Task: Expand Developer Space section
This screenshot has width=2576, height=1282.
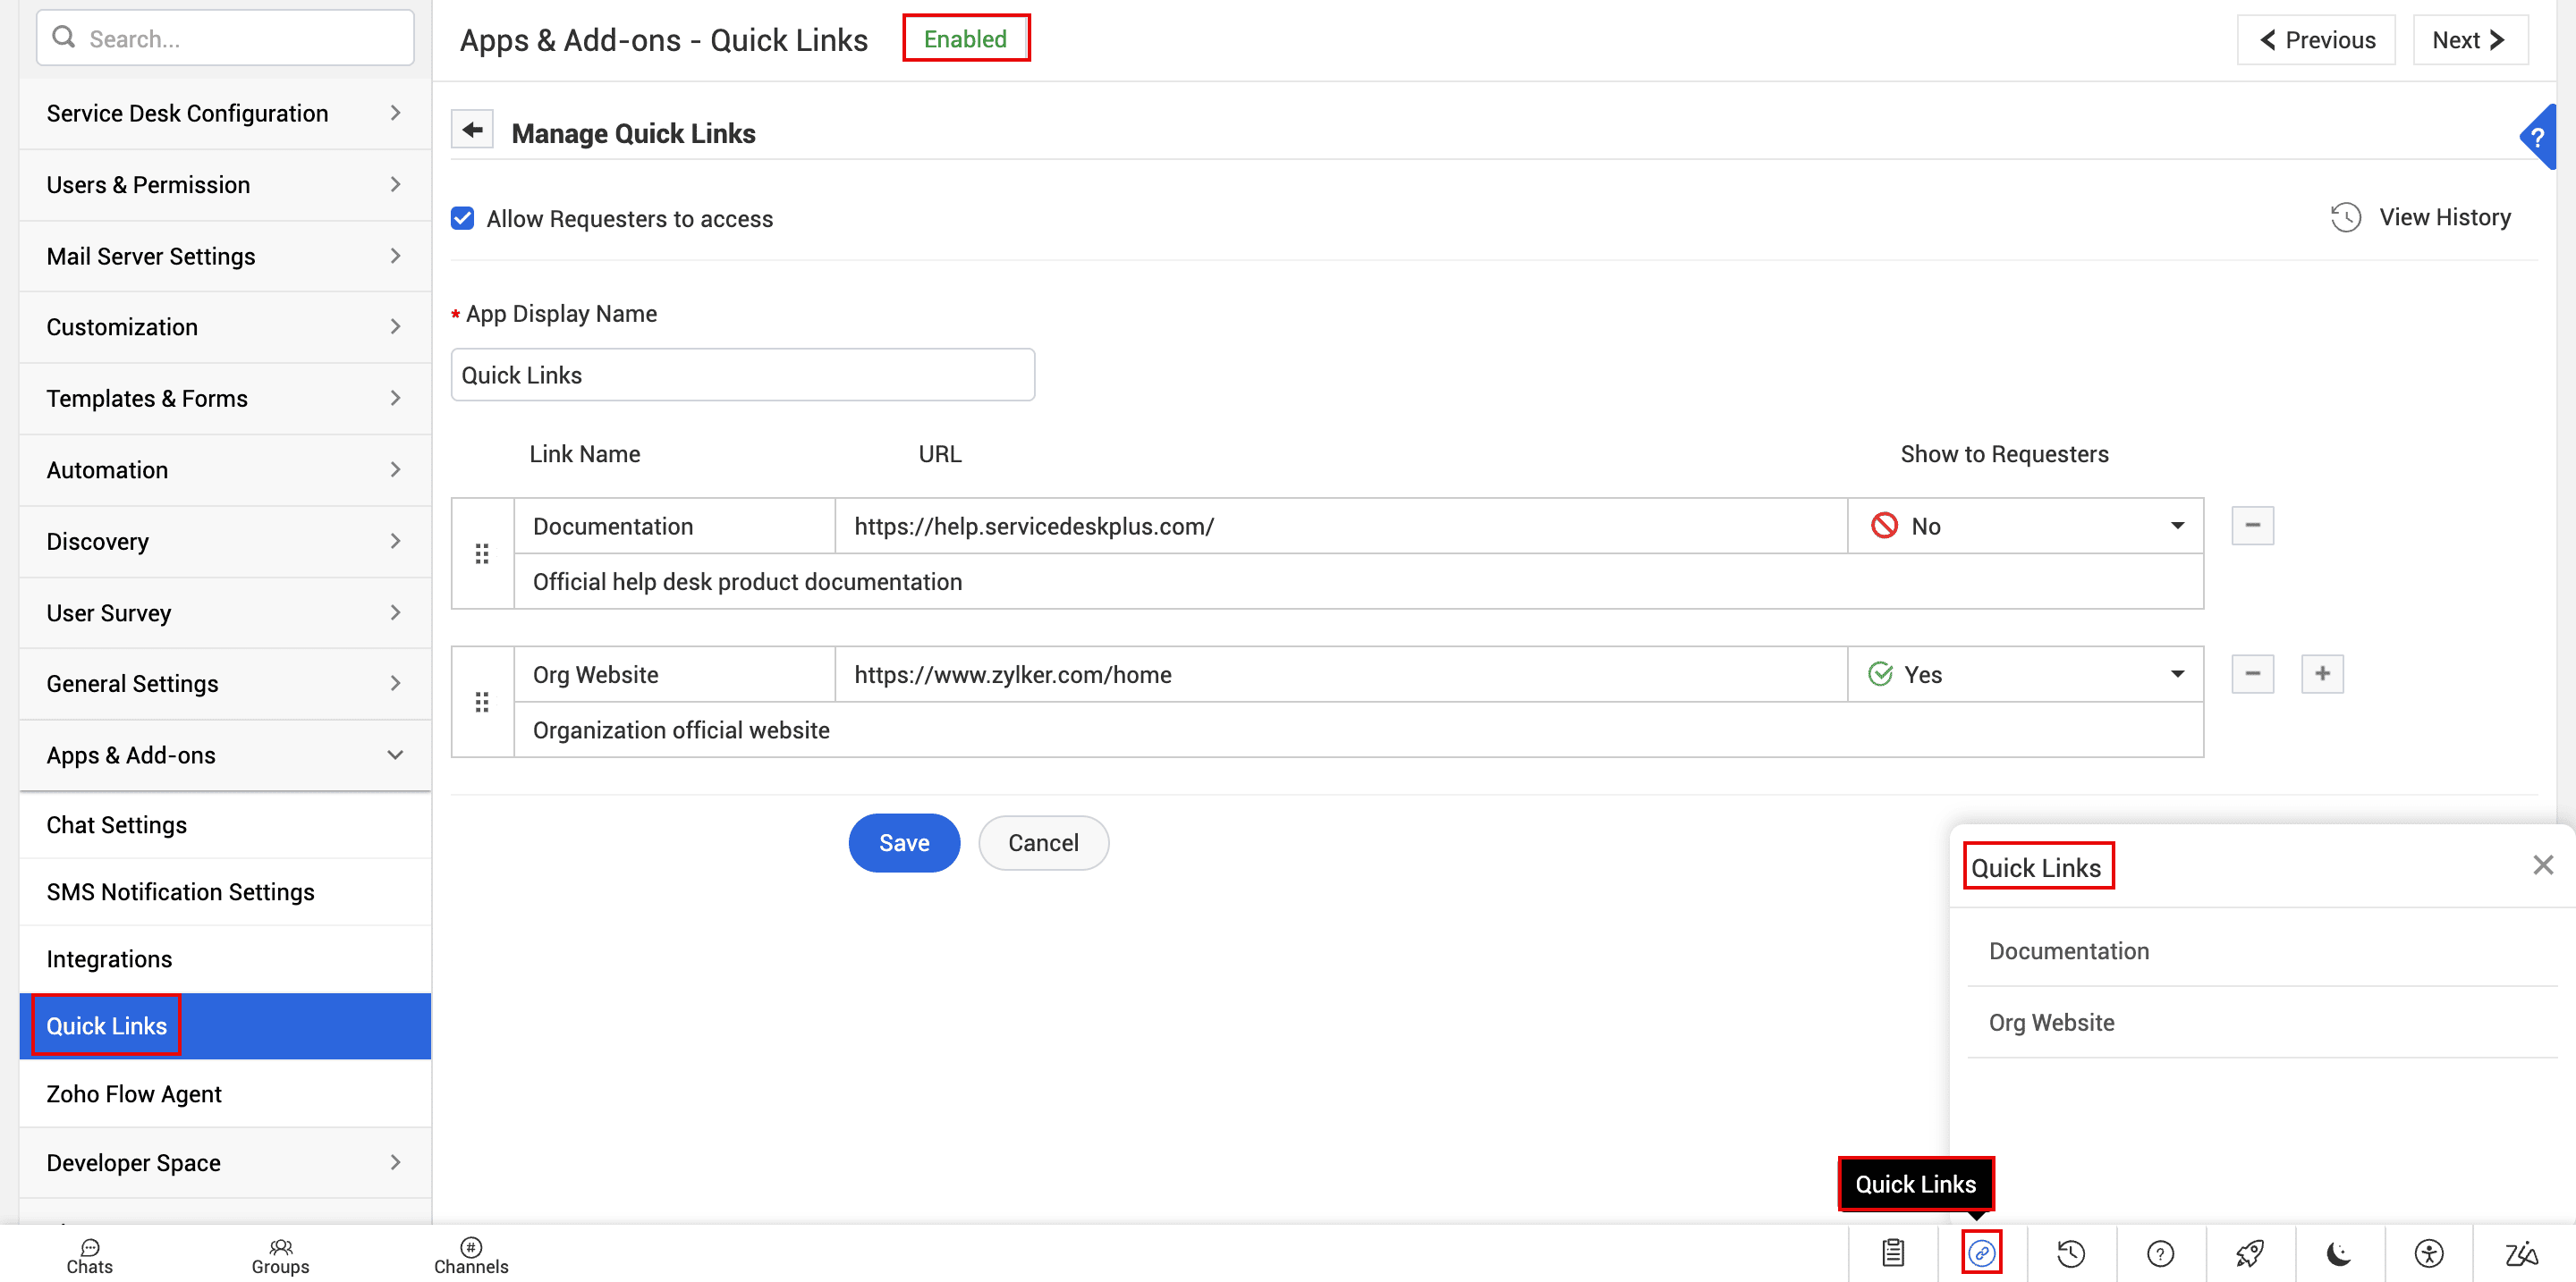Action: click(x=225, y=1162)
